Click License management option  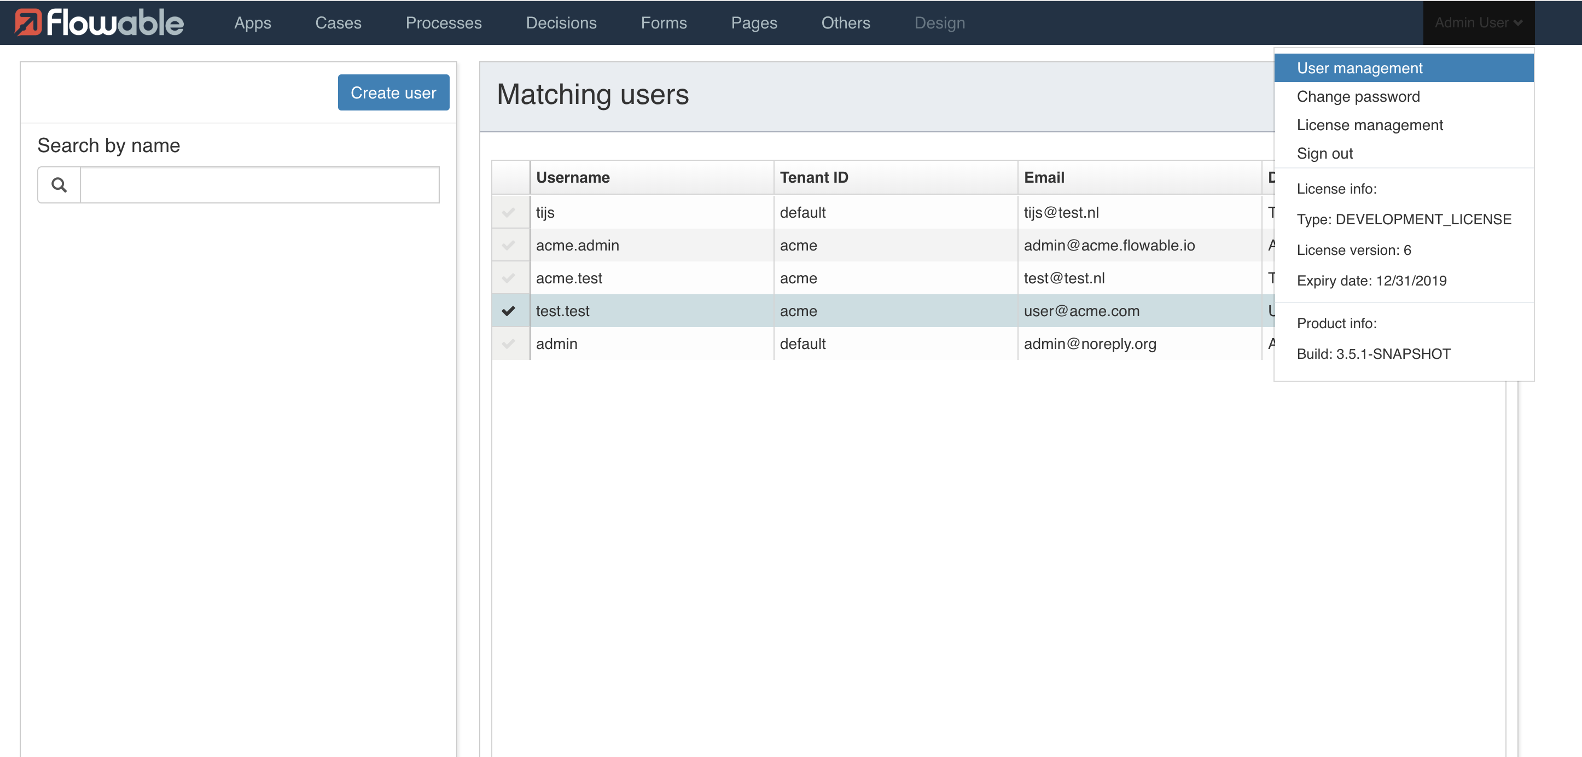pos(1370,125)
